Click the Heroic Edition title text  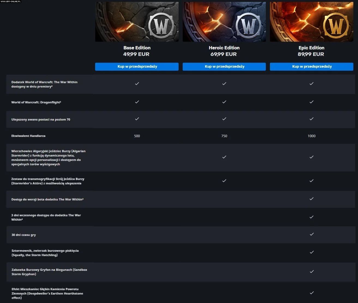coord(224,48)
